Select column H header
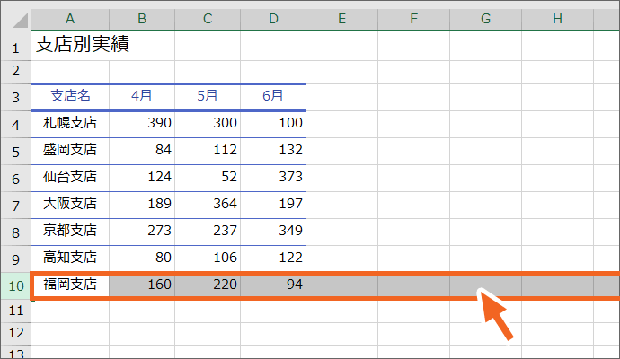Screen dimensions: 620x359 click(557, 19)
